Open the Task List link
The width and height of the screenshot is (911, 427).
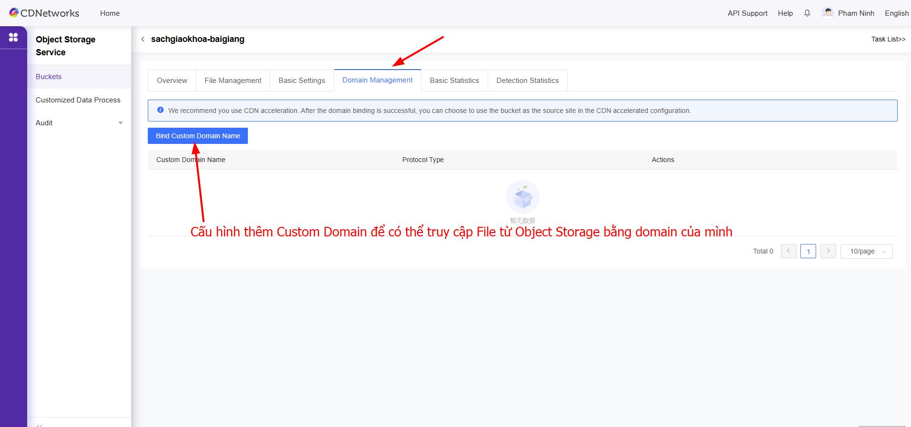tap(888, 39)
